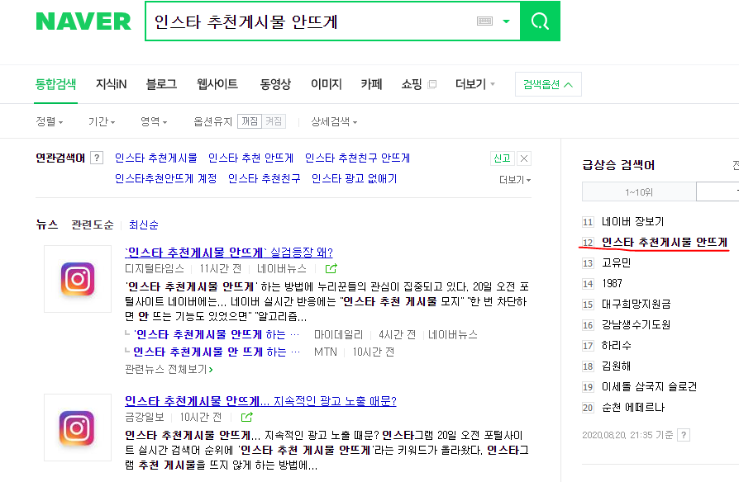
Task: Open article '지속적인 광고 노출 때문?'
Action: [x=260, y=401]
